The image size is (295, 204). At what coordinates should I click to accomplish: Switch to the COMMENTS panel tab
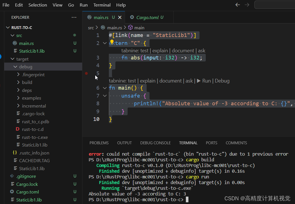[x=236, y=143]
